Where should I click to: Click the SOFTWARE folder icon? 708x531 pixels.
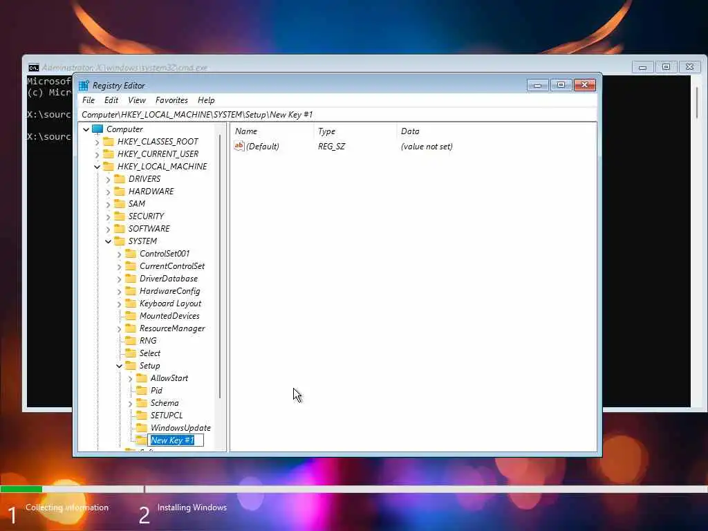[120, 228]
